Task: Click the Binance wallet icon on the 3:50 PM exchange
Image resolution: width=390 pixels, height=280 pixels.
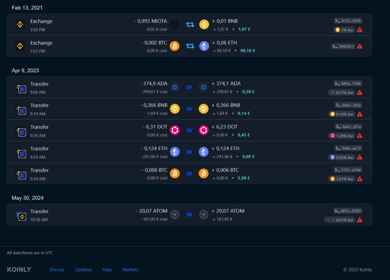Action: coord(20,25)
